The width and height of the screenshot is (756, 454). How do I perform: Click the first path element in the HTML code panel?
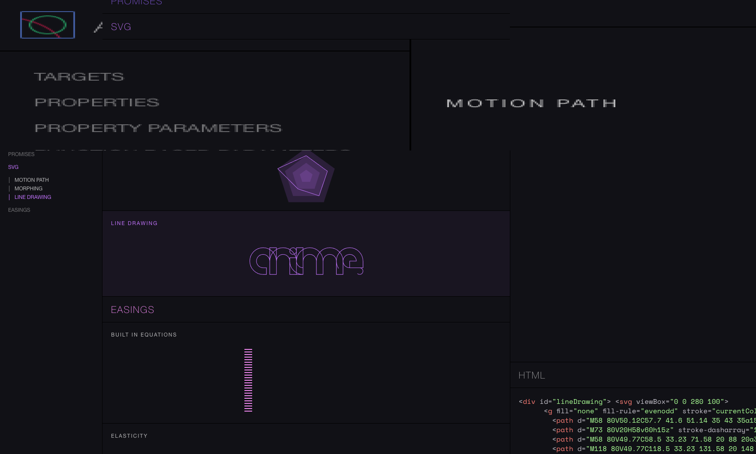tap(564, 420)
